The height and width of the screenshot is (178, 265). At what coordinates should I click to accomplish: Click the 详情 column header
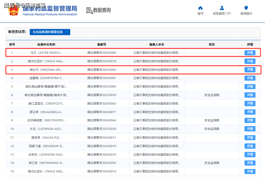pyautogui.click(x=250, y=44)
